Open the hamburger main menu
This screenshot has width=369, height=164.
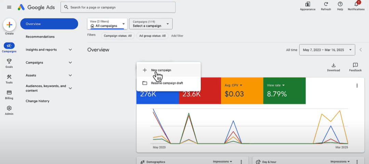coord(9,7)
